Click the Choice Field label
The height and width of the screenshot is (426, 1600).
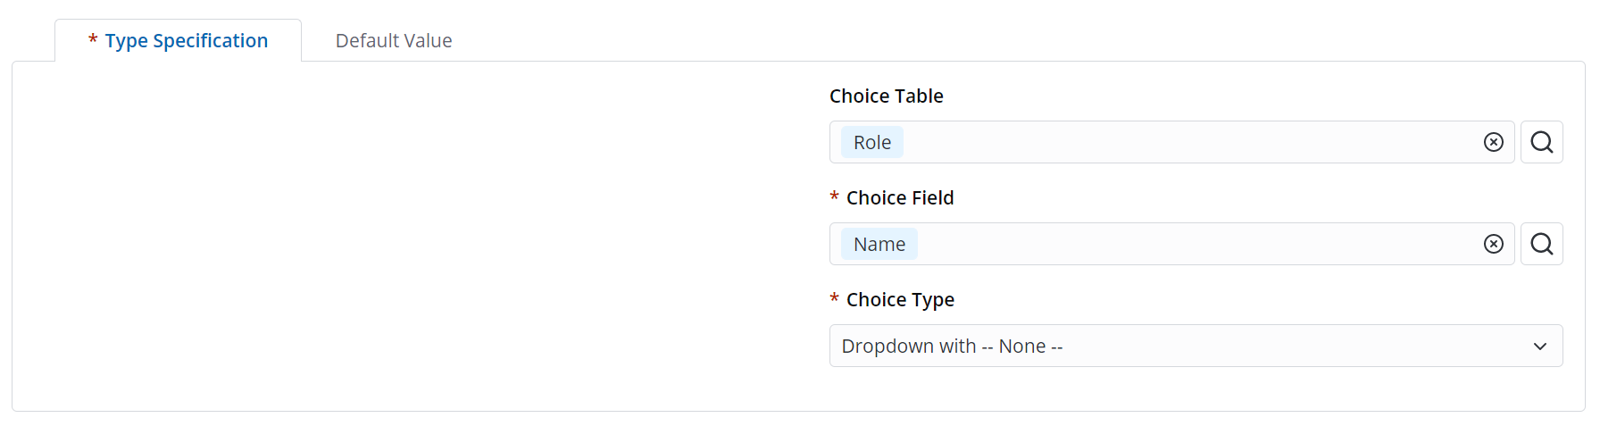pos(899,198)
